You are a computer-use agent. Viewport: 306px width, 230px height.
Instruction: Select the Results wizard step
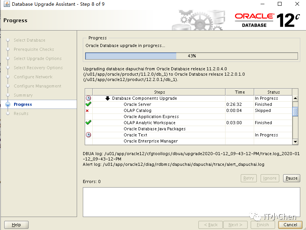pyautogui.click(x=21, y=113)
